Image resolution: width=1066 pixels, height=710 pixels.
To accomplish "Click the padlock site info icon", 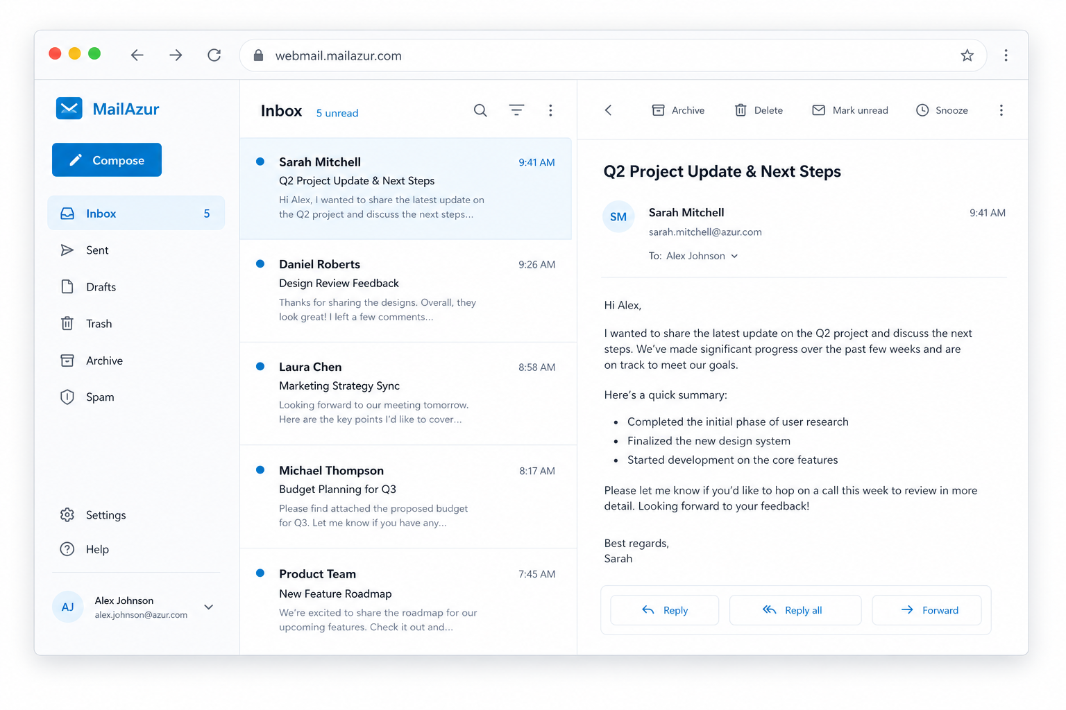I will (258, 55).
